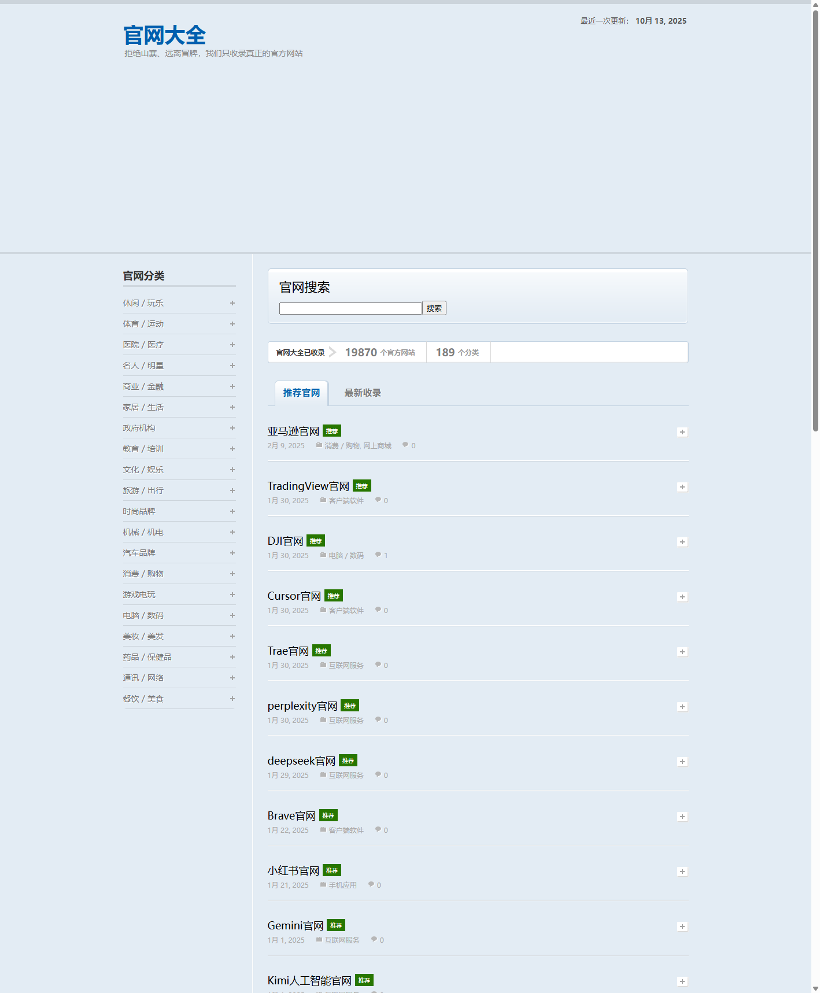Click the plus icon beside Brave官网
820x993 pixels.
coord(682,817)
